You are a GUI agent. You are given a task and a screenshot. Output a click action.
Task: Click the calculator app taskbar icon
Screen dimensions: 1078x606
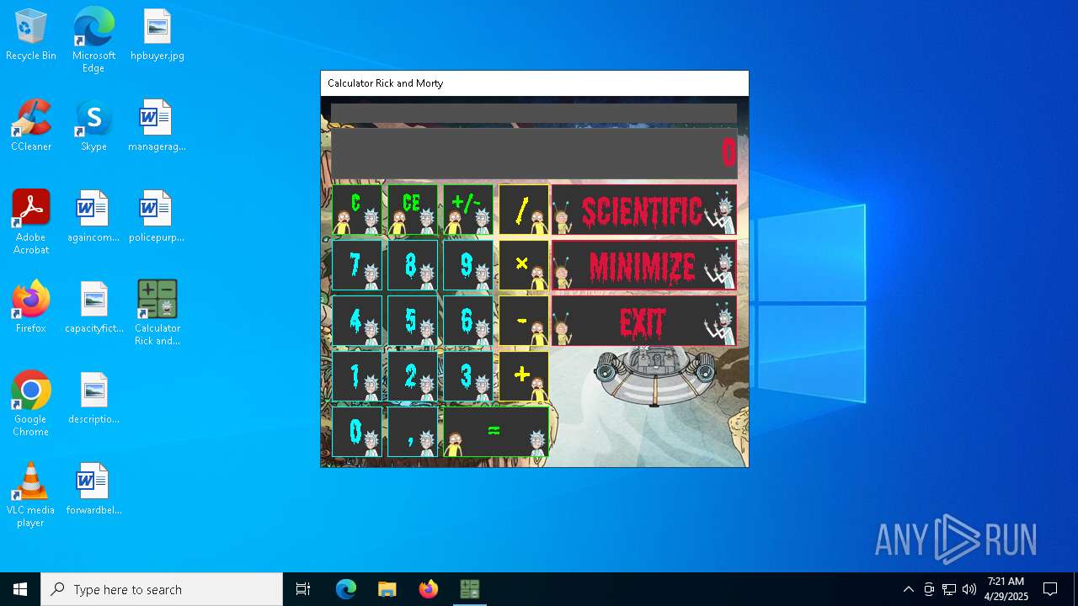470,589
